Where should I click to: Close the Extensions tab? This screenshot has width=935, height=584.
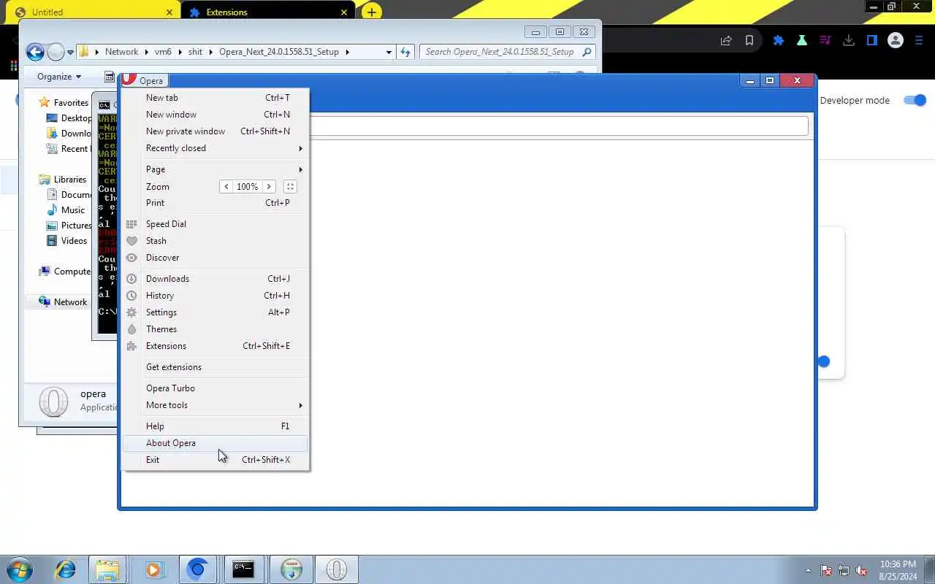pyautogui.click(x=344, y=12)
